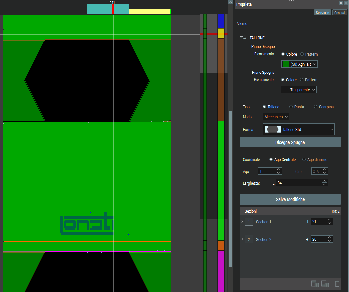Choose the Punta type option

coord(291,107)
